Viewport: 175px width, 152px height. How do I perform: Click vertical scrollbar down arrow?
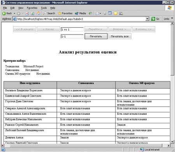point(172,142)
